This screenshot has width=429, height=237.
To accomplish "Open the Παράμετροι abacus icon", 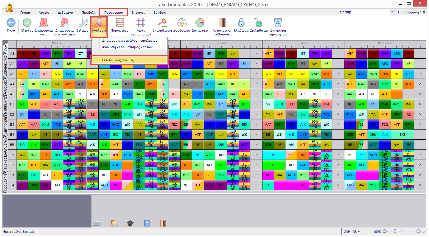I will pyautogui.click(x=120, y=23).
